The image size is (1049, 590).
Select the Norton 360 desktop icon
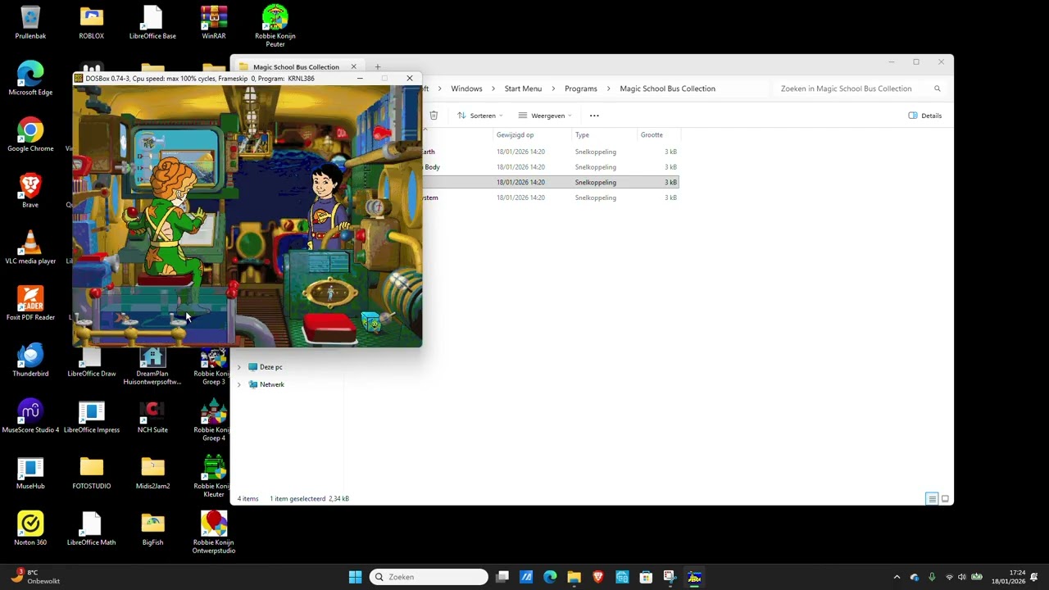[x=30, y=530]
